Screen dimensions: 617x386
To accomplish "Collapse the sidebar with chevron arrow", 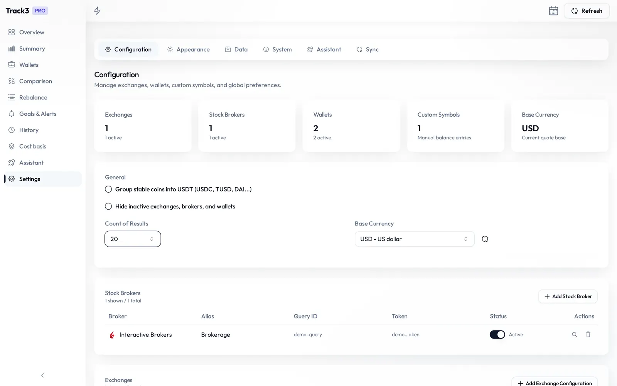I will coord(42,375).
